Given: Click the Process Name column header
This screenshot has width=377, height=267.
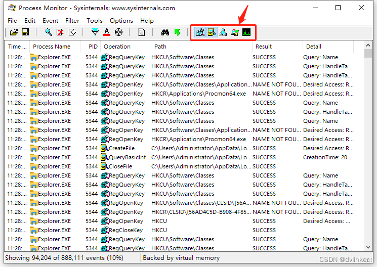Looking at the screenshot, I should (x=55, y=47).
